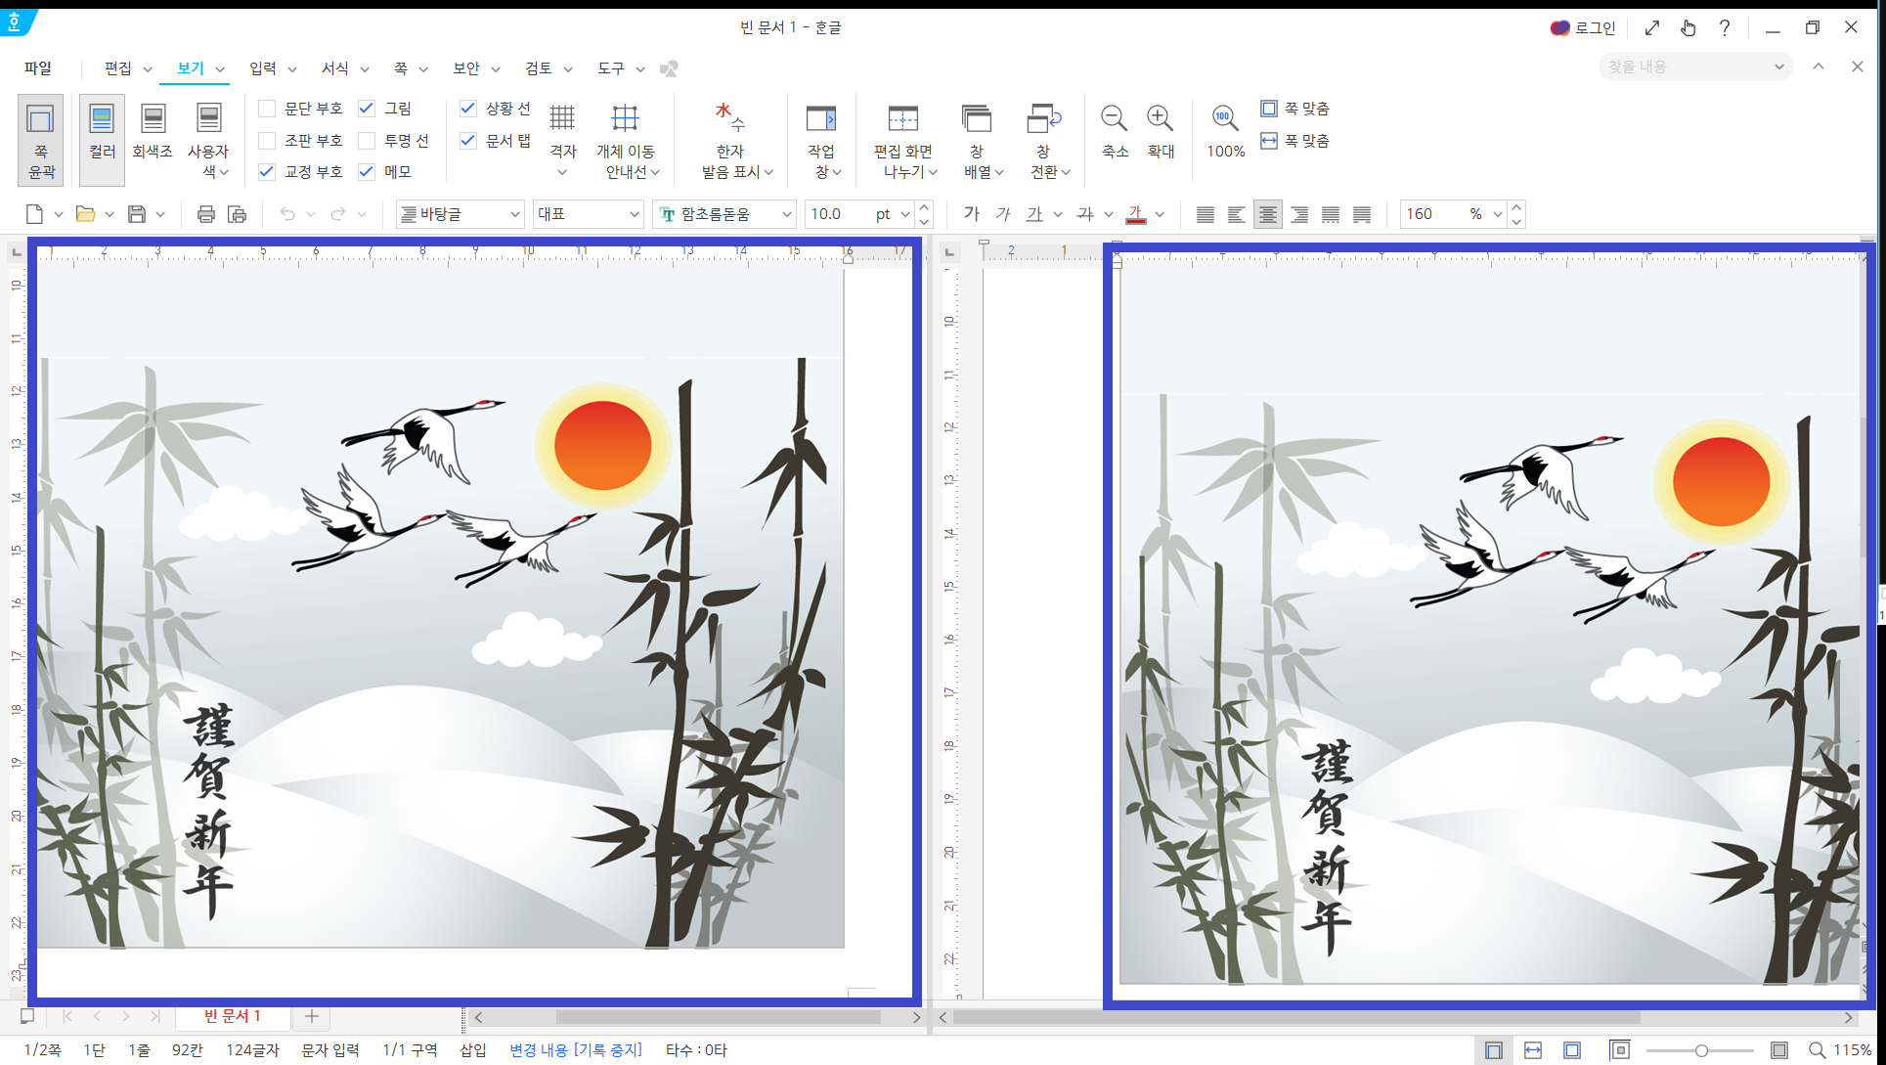Image resolution: width=1886 pixels, height=1065 pixels.
Task: Click the print icon in toolbar
Action: tap(205, 214)
